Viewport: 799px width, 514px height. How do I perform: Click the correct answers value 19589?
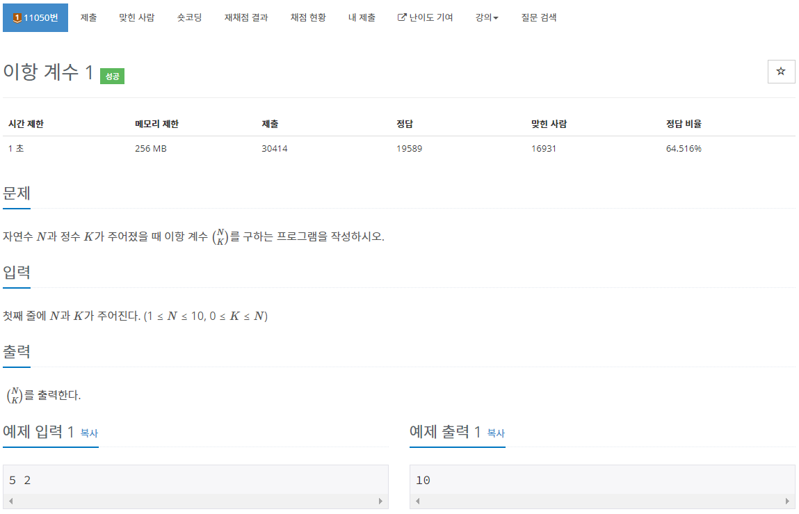click(x=409, y=148)
